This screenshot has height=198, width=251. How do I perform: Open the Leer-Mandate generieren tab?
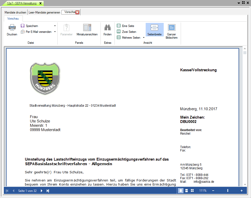[x=44, y=12]
